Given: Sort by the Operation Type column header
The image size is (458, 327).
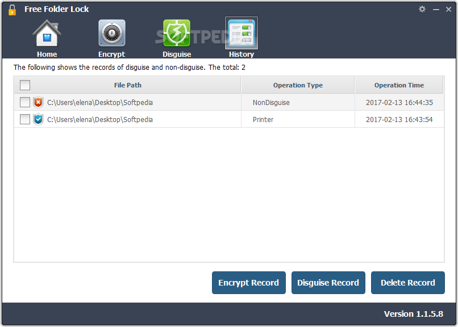Looking at the screenshot, I should [298, 85].
